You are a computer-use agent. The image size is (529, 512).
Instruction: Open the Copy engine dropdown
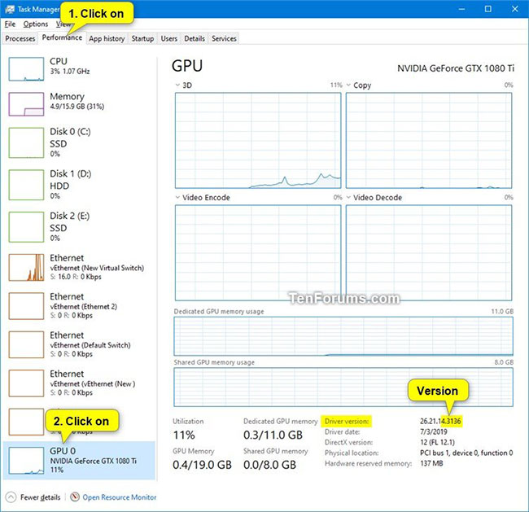point(348,85)
